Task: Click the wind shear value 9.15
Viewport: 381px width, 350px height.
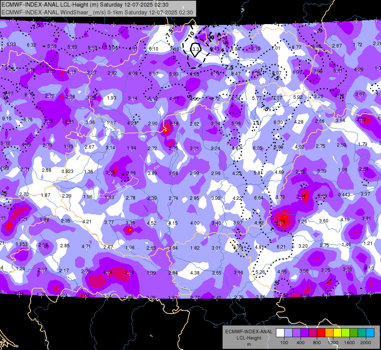Action: 7,119
